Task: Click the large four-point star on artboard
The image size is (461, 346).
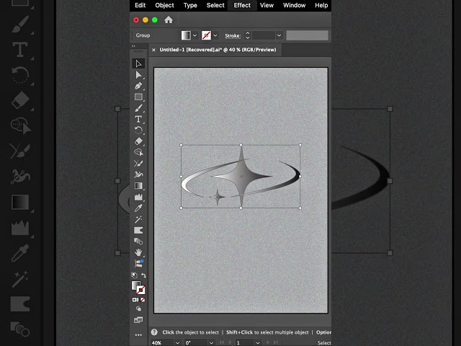Action: (241, 176)
